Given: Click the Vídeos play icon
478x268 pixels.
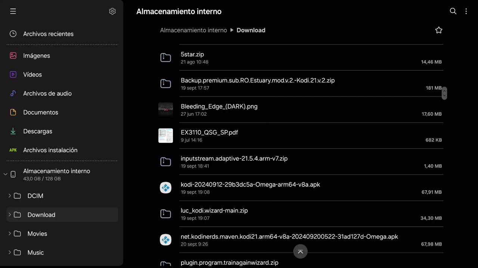Looking at the screenshot, I should (x=13, y=74).
